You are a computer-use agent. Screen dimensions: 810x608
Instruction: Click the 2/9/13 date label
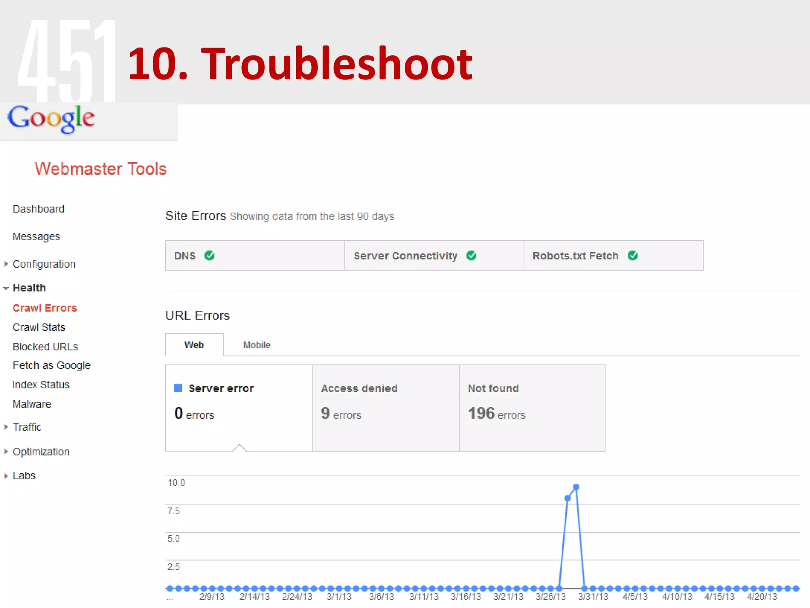tap(212, 597)
